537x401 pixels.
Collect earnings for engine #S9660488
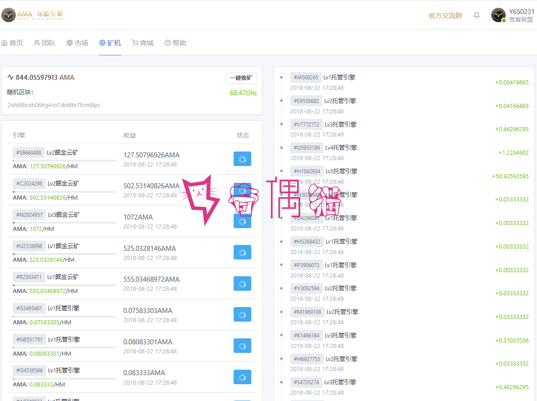243,159
